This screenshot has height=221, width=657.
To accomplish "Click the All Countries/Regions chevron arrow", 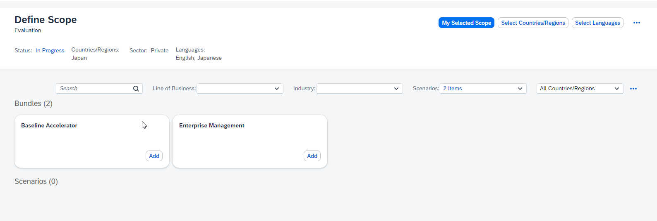I will tap(616, 89).
